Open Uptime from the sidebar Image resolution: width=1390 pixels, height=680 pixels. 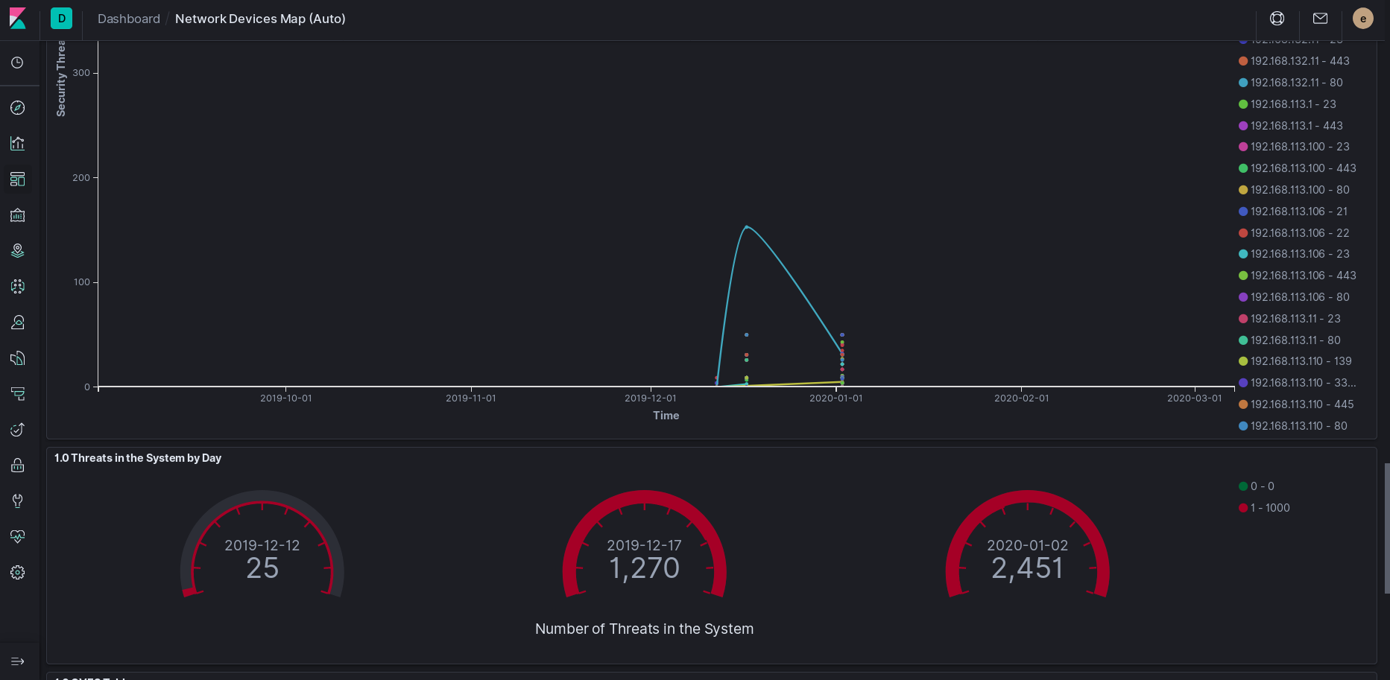pyautogui.click(x=18, y=430)
